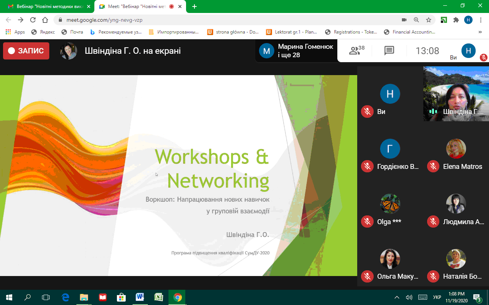Open the participants list showing 38 people
489x305 pixels.
pyautogui.click(x=357, y=51)
